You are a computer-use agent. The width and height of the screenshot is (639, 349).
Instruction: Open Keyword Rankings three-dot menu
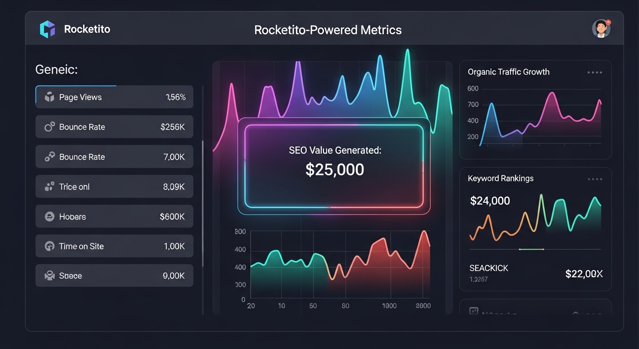coord(595,179)
